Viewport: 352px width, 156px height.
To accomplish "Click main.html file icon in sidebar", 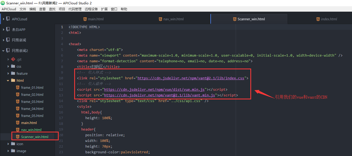I will tap(17, 122).
